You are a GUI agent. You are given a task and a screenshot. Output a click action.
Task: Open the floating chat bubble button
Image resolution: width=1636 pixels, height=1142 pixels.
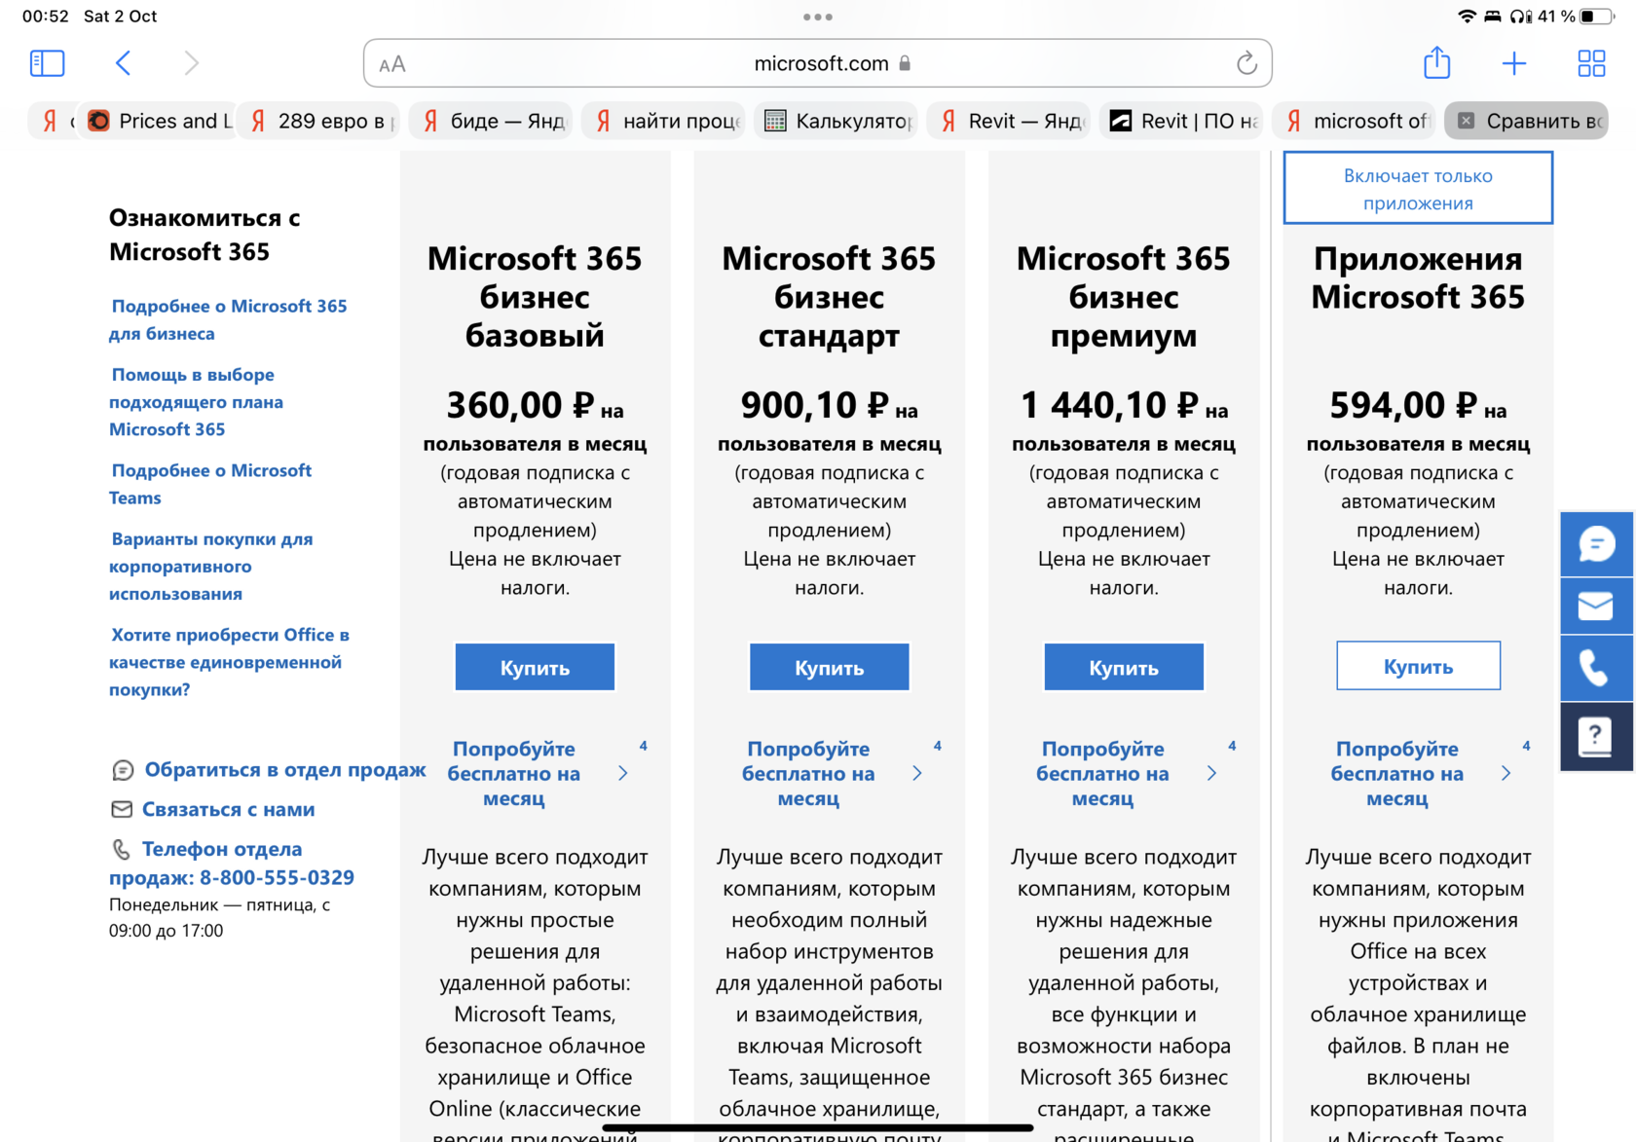click(x=1596, y=544)
